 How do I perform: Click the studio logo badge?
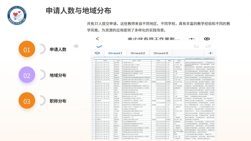[x=17, y=15]
